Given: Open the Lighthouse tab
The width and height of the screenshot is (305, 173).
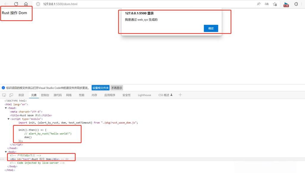Looking at the screenshot, I should (144, 95).
